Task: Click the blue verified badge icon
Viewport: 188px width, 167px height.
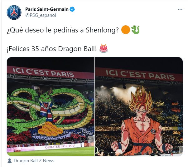Action: point(72,9)
